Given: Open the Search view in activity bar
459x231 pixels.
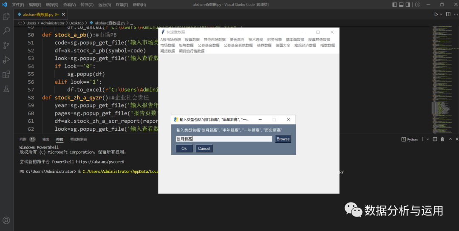Looking at the screenshot, I should 6,31.
